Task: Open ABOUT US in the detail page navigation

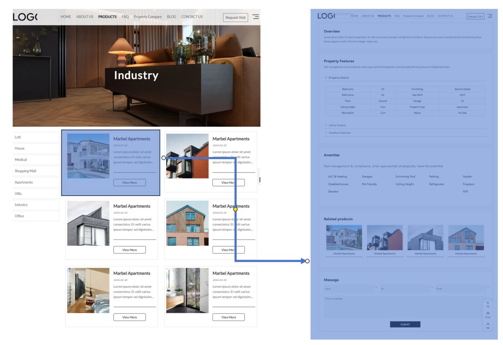Action: click(x=368, y=16)
